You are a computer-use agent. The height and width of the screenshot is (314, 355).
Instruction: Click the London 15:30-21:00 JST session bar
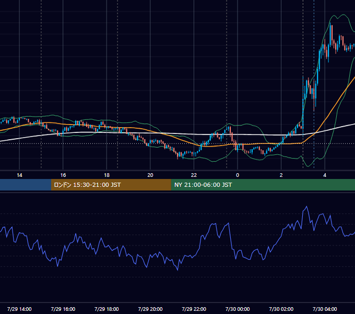111,185
